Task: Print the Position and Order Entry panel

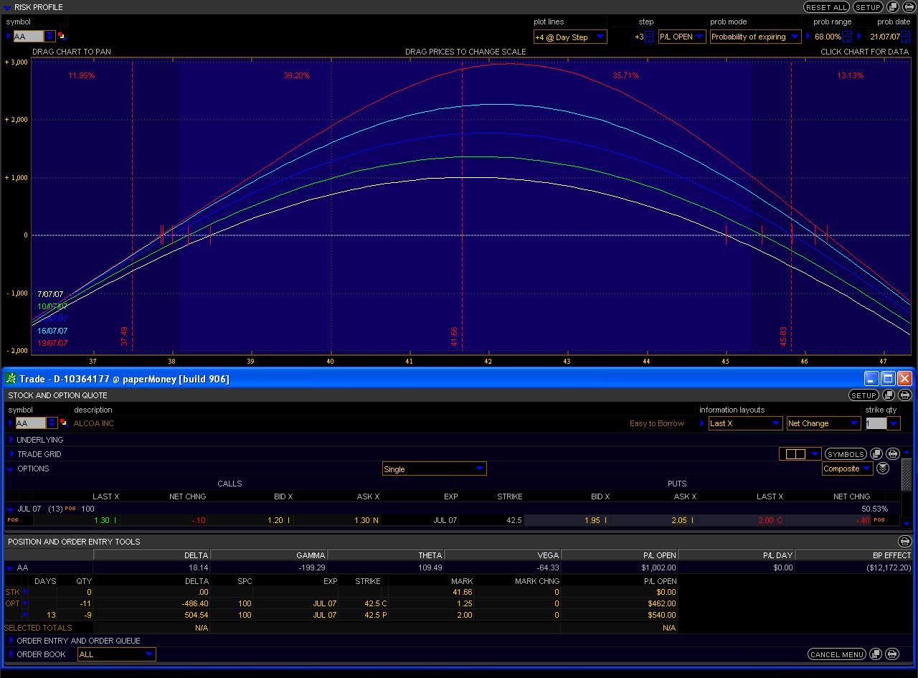Action: pyautogui.click(x=904, y=542)
